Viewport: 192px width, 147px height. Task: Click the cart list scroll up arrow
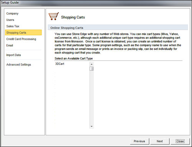point(91,64)
